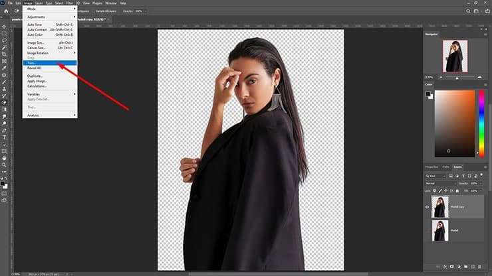The width and height of the screenshot is (492, 276).
Task: Expand the Image Rotation submenu
Action: tap(50, 53)
